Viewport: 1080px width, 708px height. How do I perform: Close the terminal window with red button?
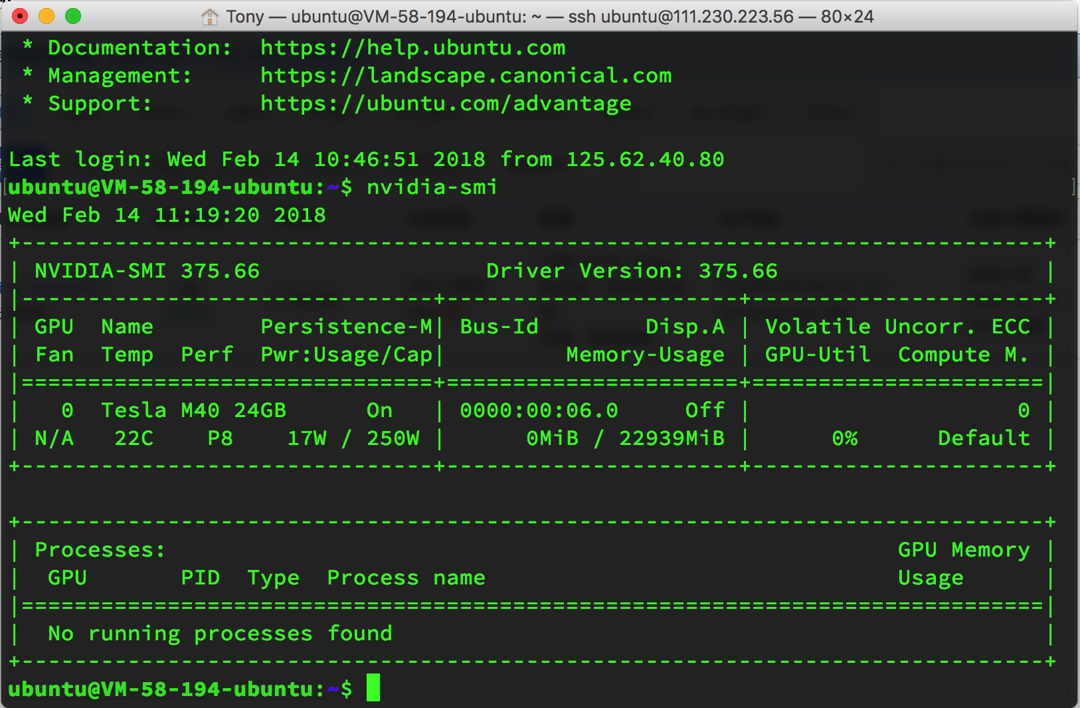click(20, 16)
